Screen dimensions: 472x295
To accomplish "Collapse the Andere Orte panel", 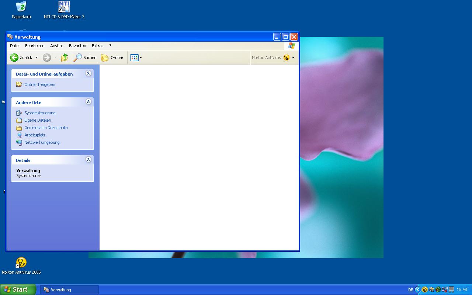I will pyautogui.click(x=88, y=102).
